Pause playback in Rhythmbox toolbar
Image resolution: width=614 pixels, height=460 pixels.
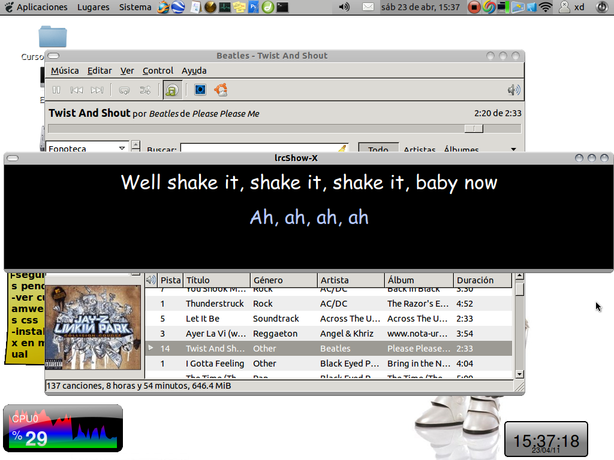click(56, 90)
